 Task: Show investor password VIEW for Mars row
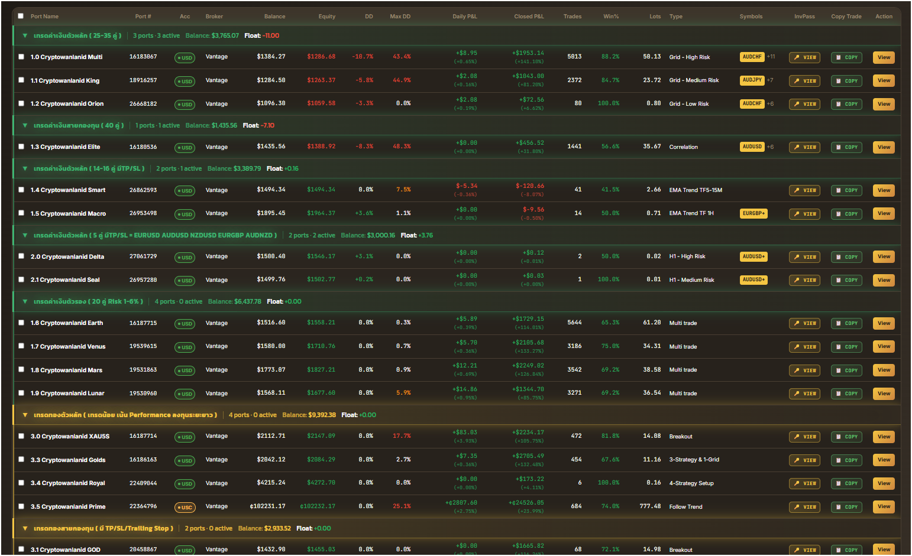(804, 370)
